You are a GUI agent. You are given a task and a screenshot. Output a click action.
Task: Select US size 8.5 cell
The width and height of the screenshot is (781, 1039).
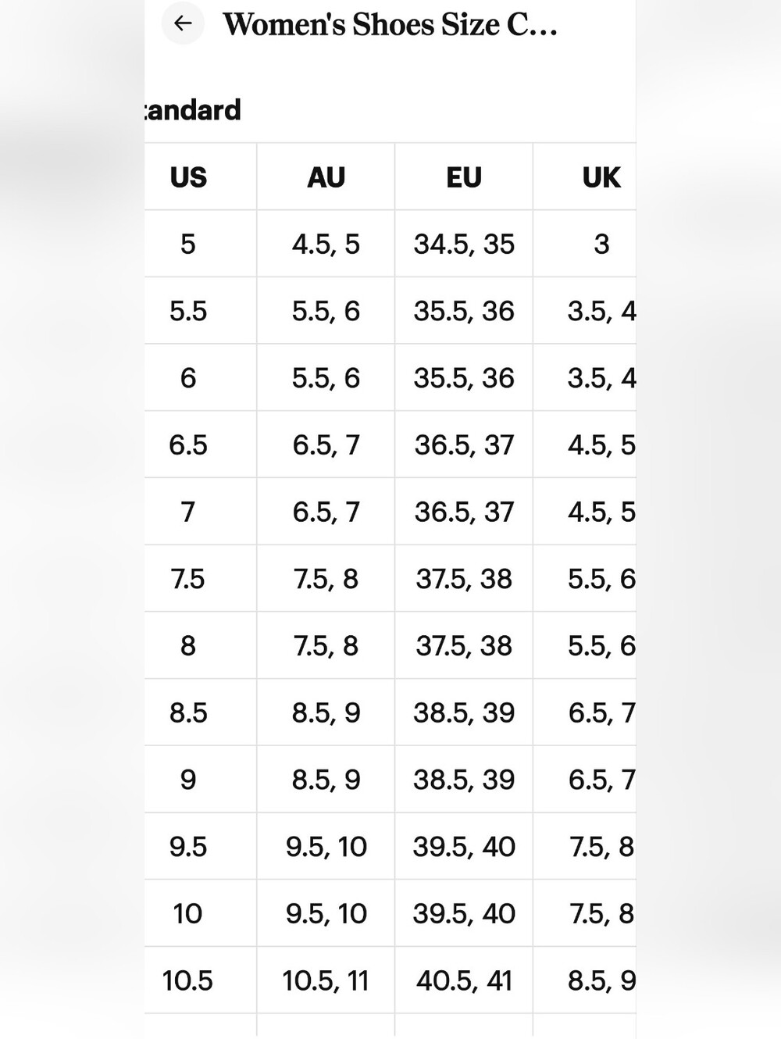click(x=188, y=712)
